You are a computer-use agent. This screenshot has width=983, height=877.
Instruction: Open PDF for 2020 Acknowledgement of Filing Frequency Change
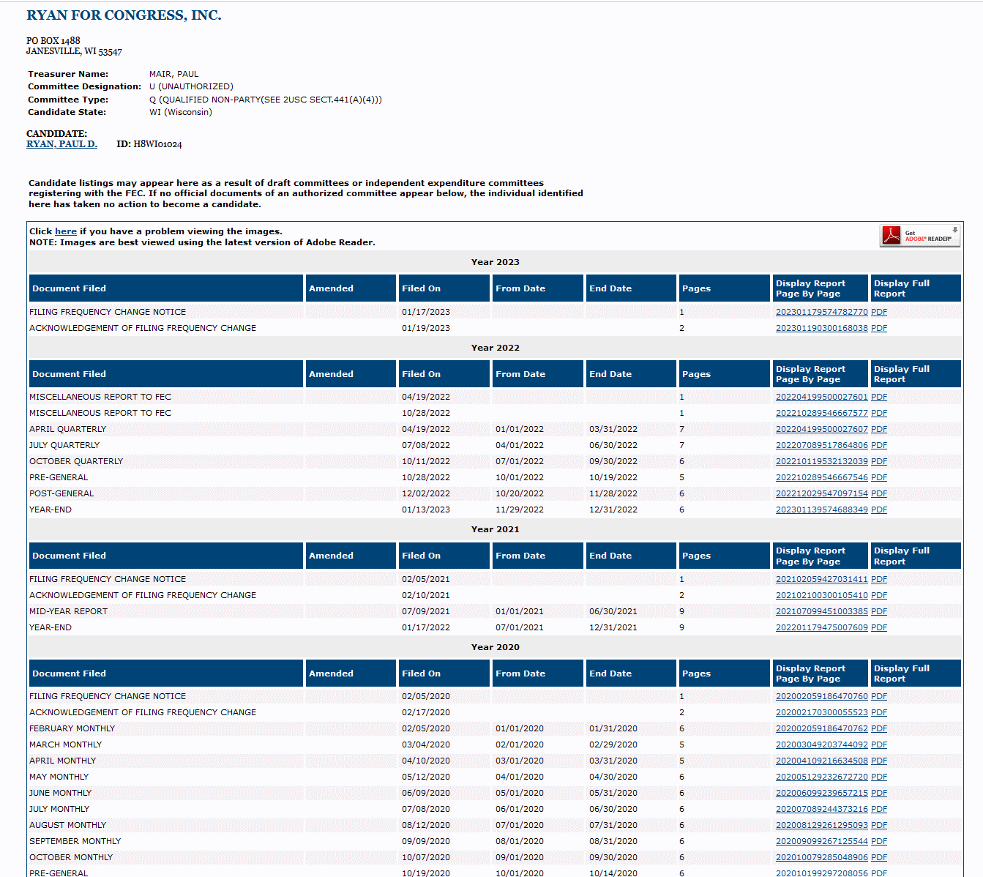879,712
